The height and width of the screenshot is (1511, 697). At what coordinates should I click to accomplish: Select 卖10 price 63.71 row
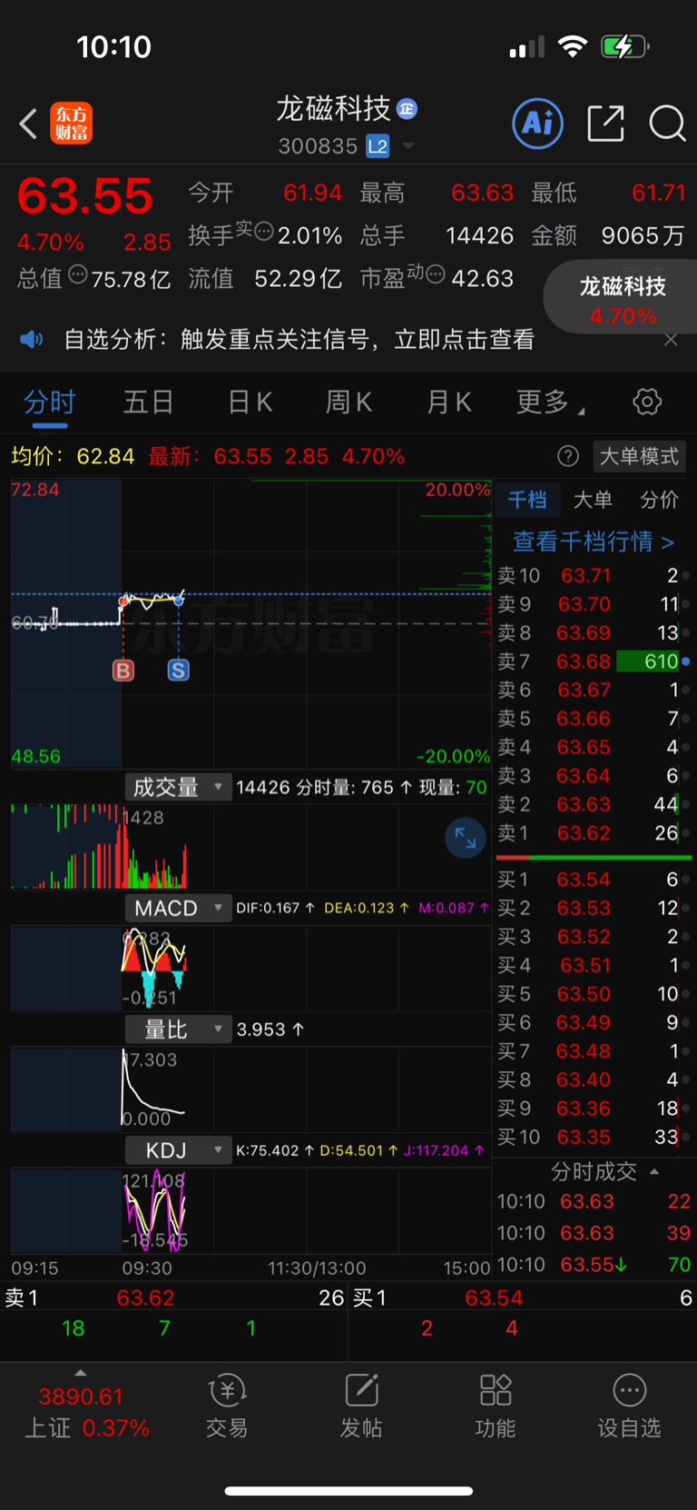[x=594, y=575]
